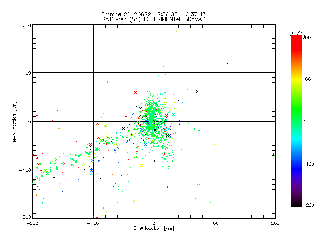Click the x-axis tick label '200'
The image size is (324, 243).
pyautogui.click(x=275, y=223)
